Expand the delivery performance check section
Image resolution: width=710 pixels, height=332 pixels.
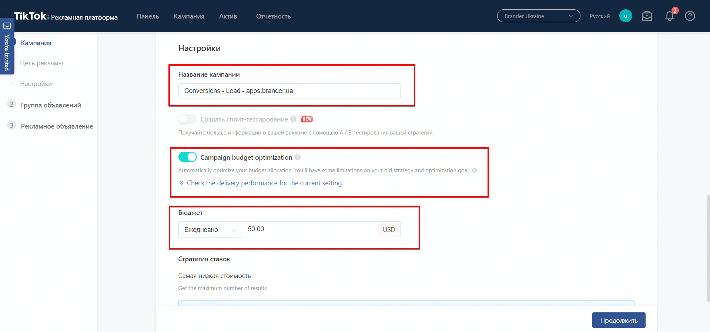tap(264, 183)
